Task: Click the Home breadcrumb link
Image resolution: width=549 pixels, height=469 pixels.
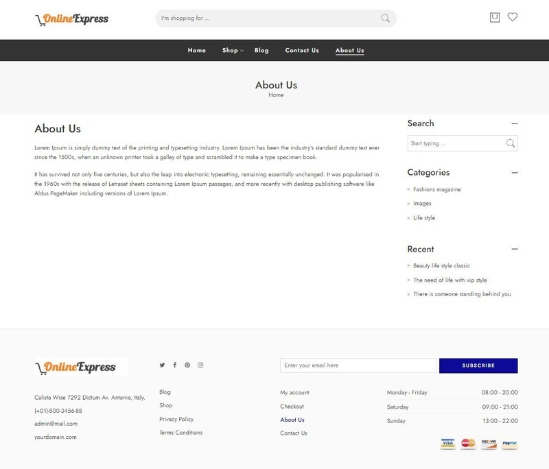Action: [x=276, y=95]
